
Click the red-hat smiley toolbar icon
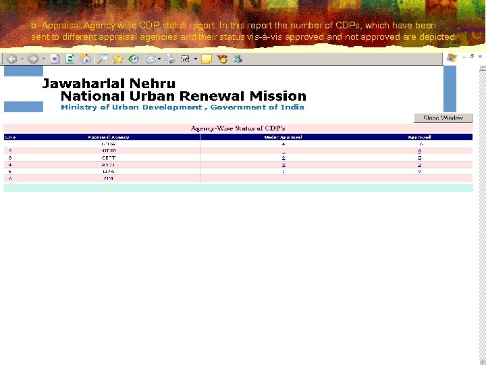tap(222, 59)
